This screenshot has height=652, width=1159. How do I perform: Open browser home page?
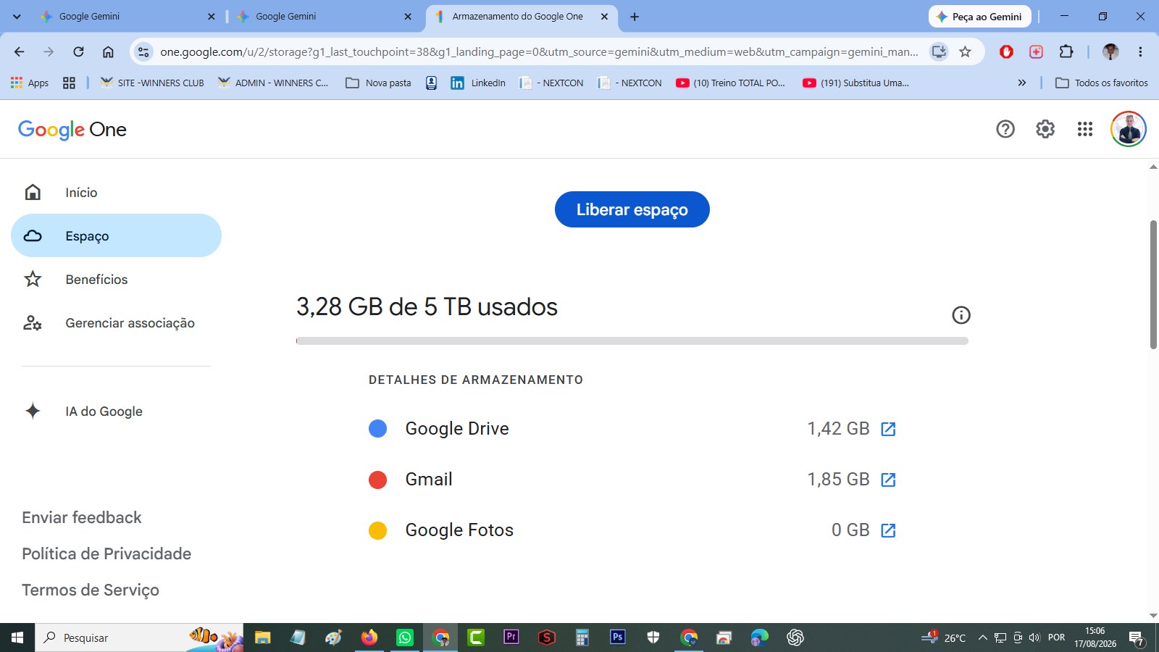(108, 51)
